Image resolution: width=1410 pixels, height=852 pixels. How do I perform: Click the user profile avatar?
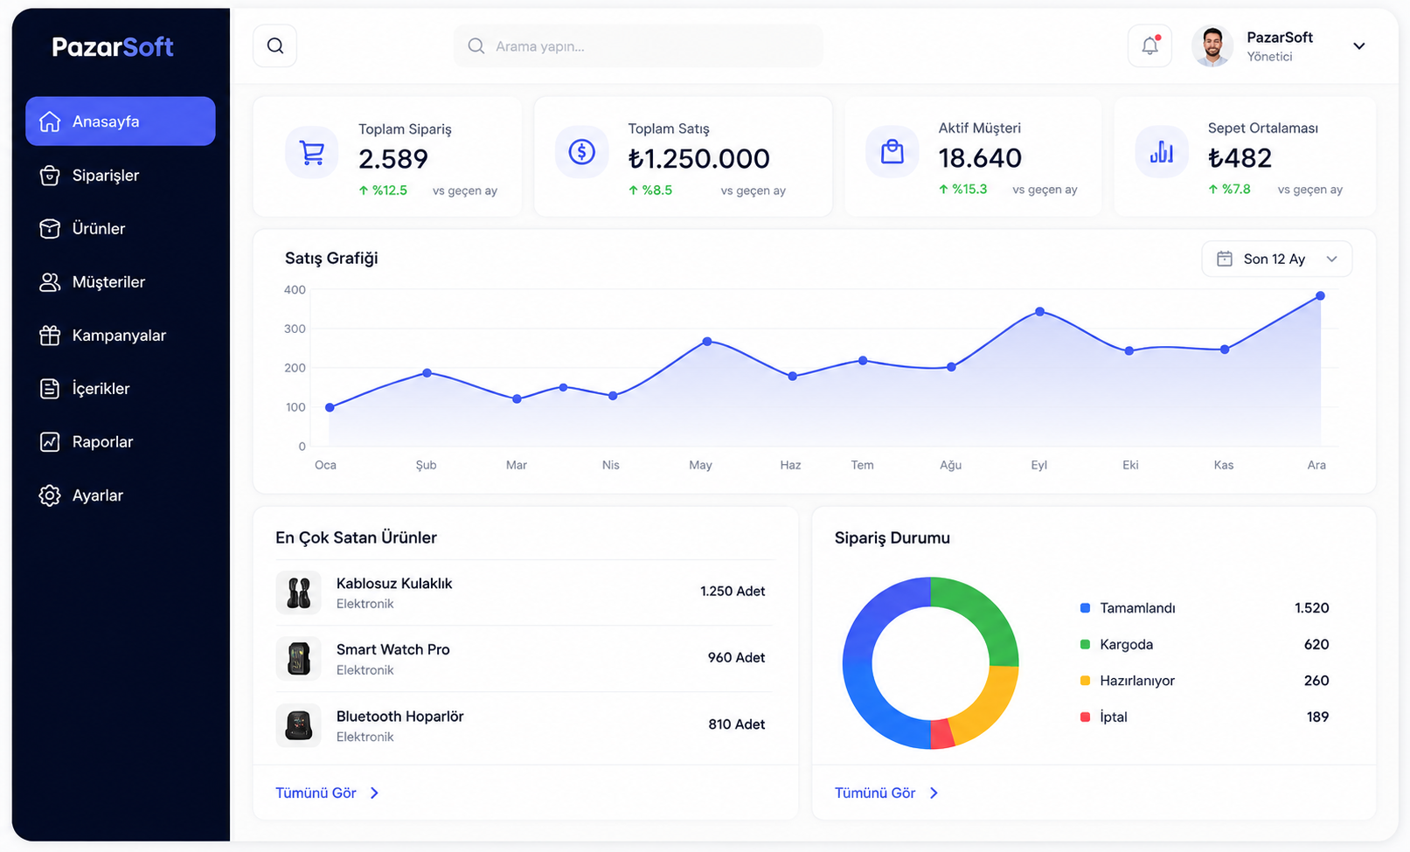pos(1212,46)
